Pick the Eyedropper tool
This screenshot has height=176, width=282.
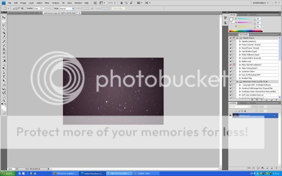(x=4, y=37)
